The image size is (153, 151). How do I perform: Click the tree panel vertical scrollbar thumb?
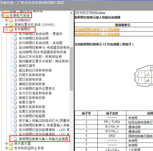click(x=72, y=69)
